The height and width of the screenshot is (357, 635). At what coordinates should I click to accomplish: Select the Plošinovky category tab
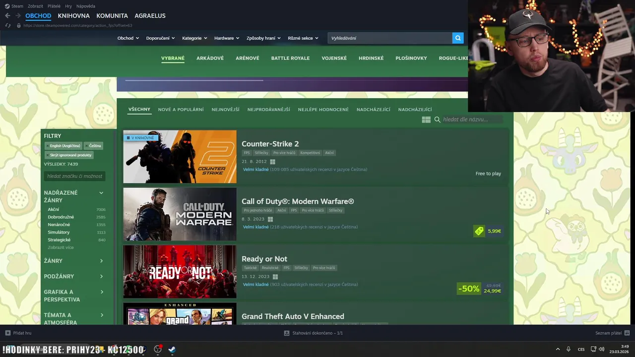[x=411, y=58]
